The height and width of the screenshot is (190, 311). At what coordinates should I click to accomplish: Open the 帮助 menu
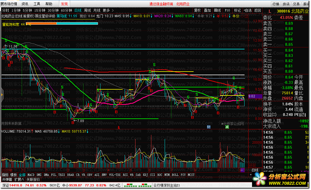pos(49,4)
